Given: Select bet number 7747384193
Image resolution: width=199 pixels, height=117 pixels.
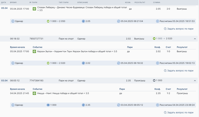Looking at the screenshot, I should point(36,80).
